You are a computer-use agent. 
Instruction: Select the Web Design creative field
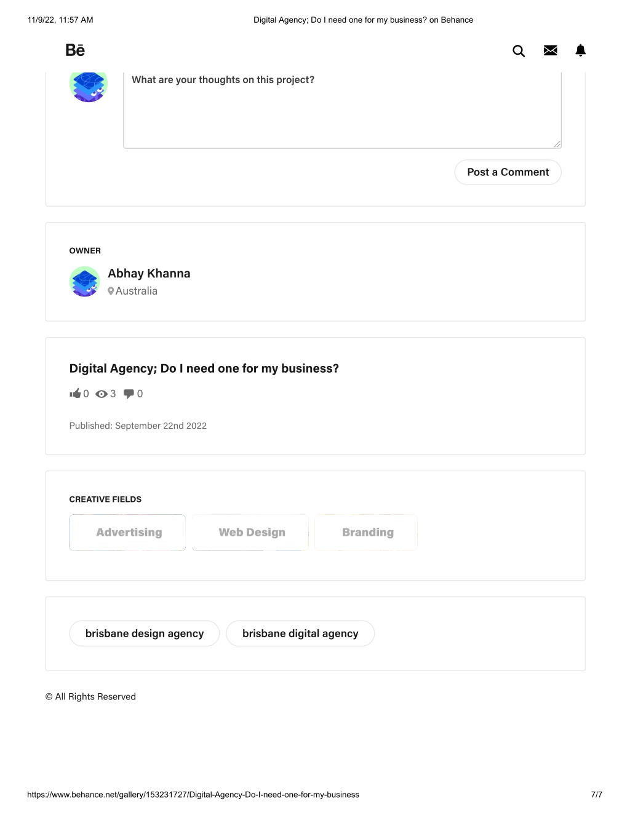[x=250, y=533]
